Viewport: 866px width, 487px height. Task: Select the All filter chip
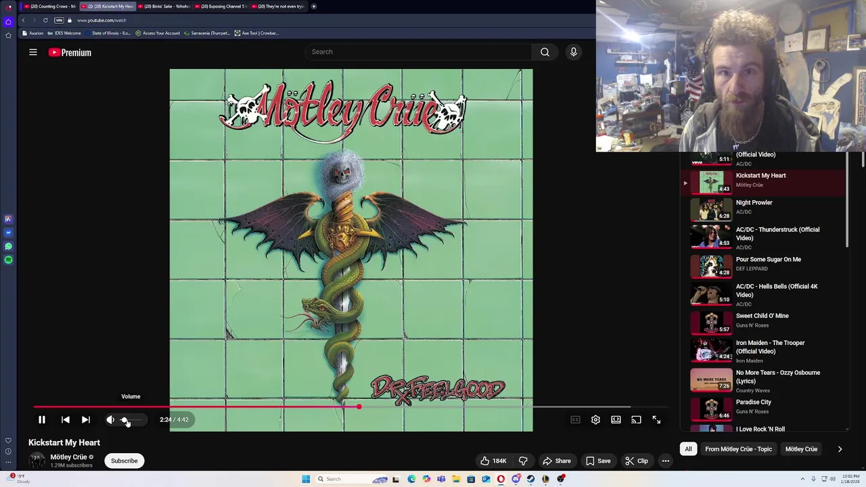[x=688, y=449]
